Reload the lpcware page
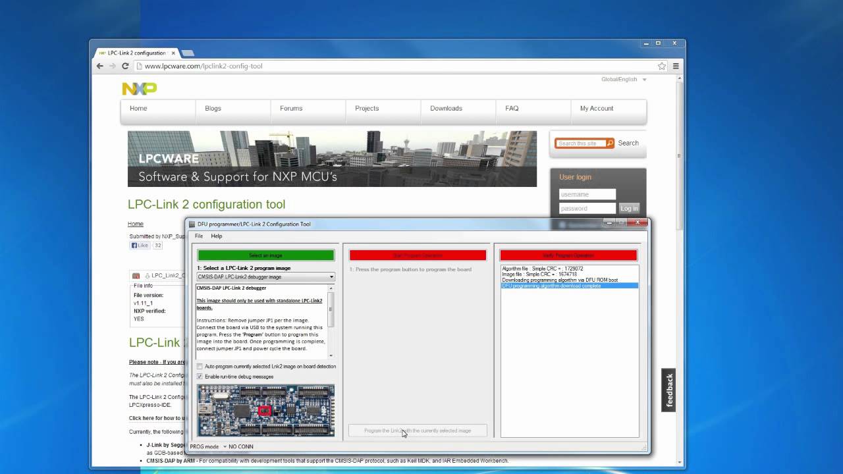 click(125, 66)
